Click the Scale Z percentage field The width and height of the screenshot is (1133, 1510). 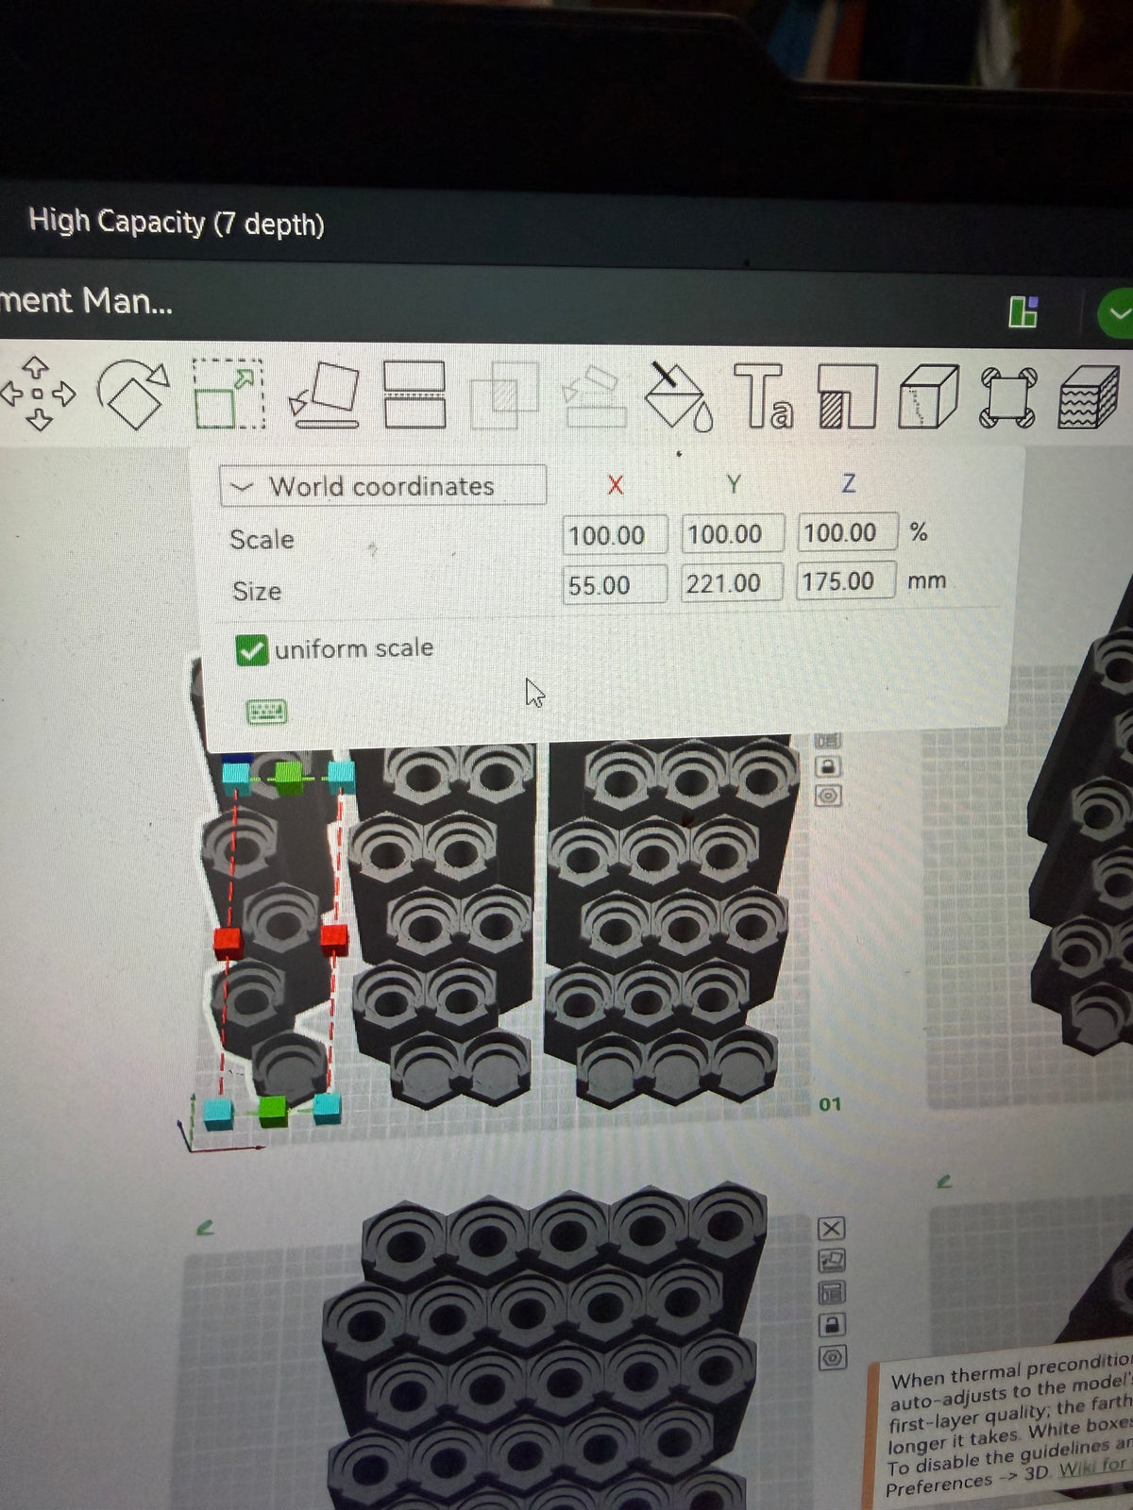click(846, 532)
